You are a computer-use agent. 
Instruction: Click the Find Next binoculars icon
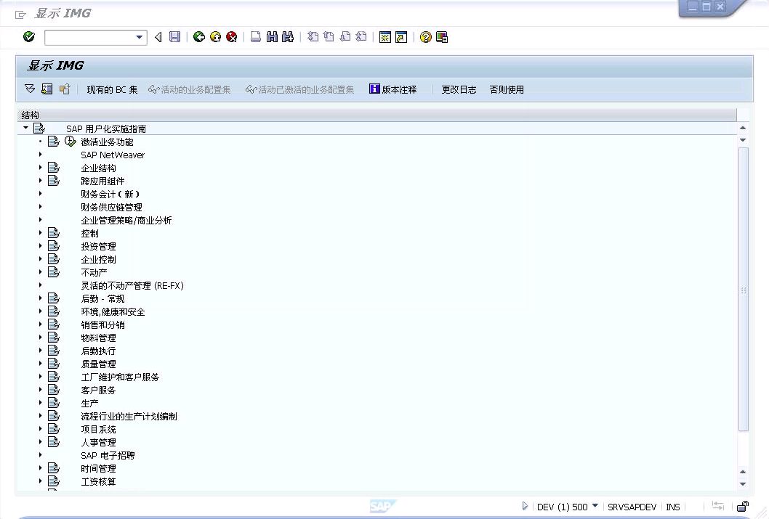tap(288, 37)
